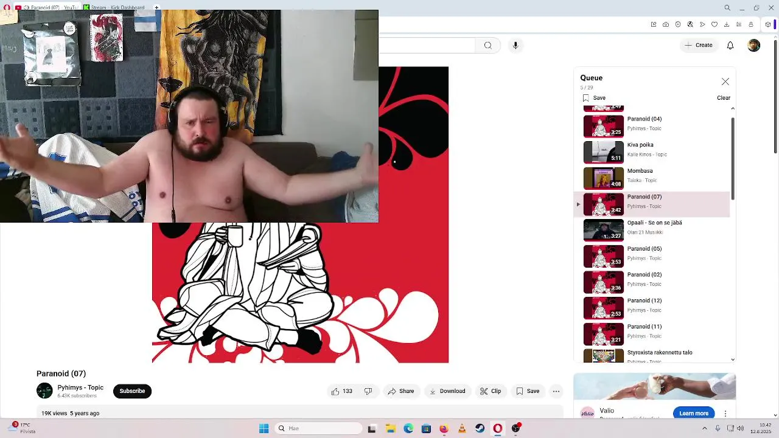This screenshot has width=779, height=438.
Task: Click the YouTube search input field
Action: coord(426,45)
